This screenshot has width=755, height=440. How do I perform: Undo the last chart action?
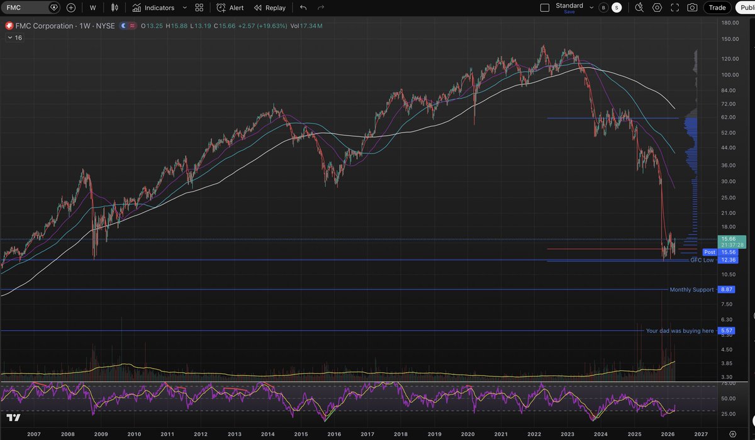(x=304, y=8)
